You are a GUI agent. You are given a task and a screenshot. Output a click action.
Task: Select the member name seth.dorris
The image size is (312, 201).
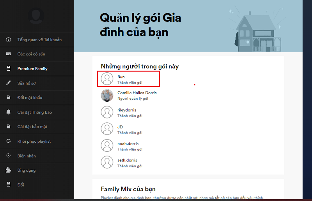127,160
